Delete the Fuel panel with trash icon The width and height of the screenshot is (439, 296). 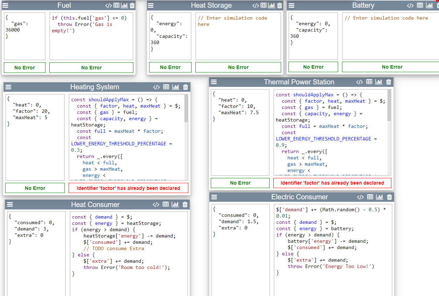(132, 5)
